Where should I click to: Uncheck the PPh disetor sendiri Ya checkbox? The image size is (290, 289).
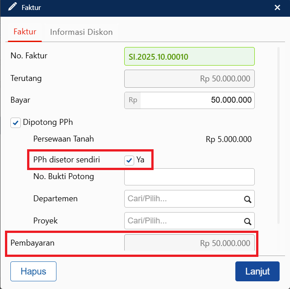point(129,160)
